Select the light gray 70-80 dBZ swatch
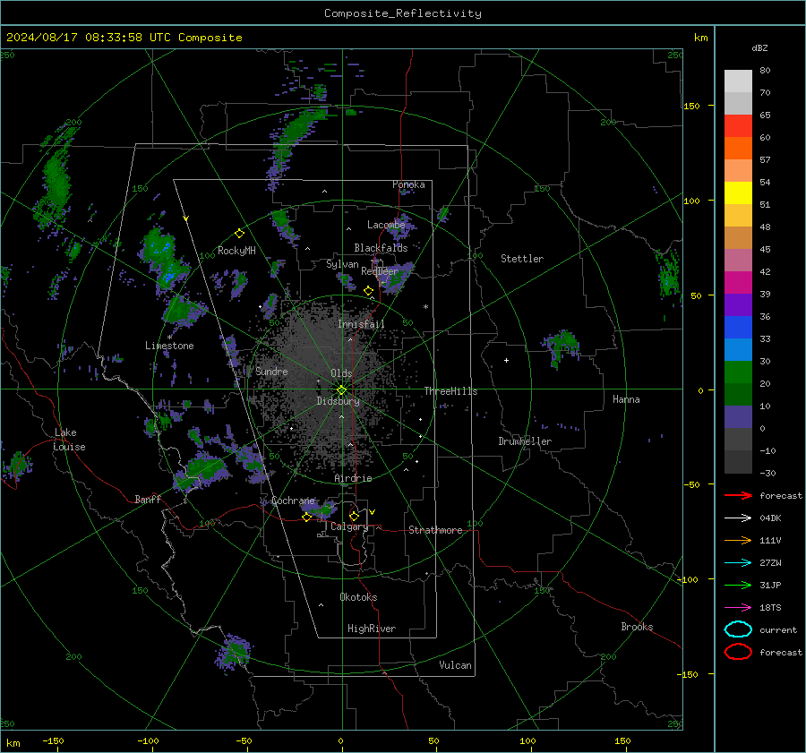The image size is (806, 753). point(738,81)
